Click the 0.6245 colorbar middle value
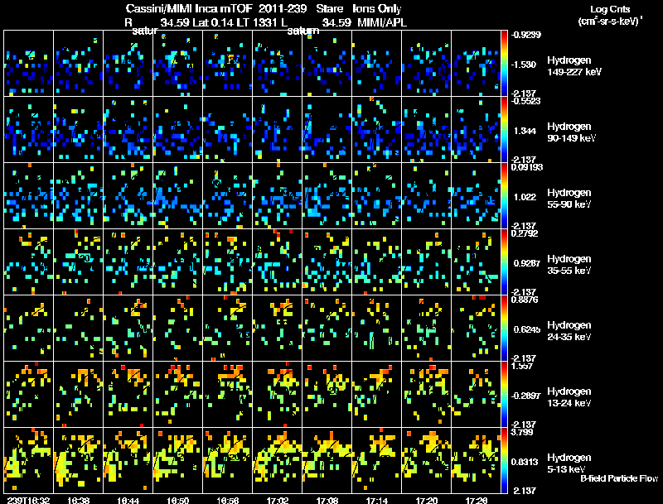The image size is (663, 504). 526,329
